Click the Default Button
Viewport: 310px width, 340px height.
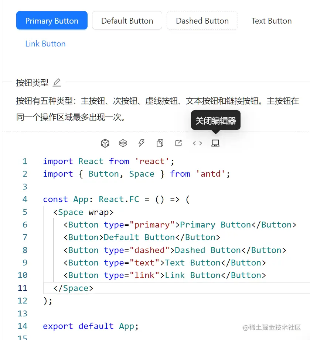click(x=127, y=21)
